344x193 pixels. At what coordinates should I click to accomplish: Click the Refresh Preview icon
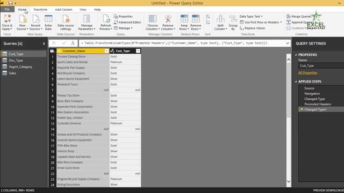point(106,19)
